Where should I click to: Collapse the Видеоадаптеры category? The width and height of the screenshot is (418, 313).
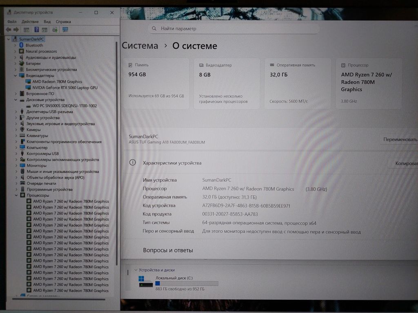click(16, 75)
